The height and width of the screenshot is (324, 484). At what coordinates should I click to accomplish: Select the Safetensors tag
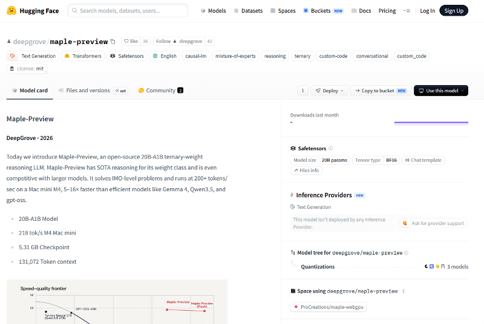click(127, 56)
